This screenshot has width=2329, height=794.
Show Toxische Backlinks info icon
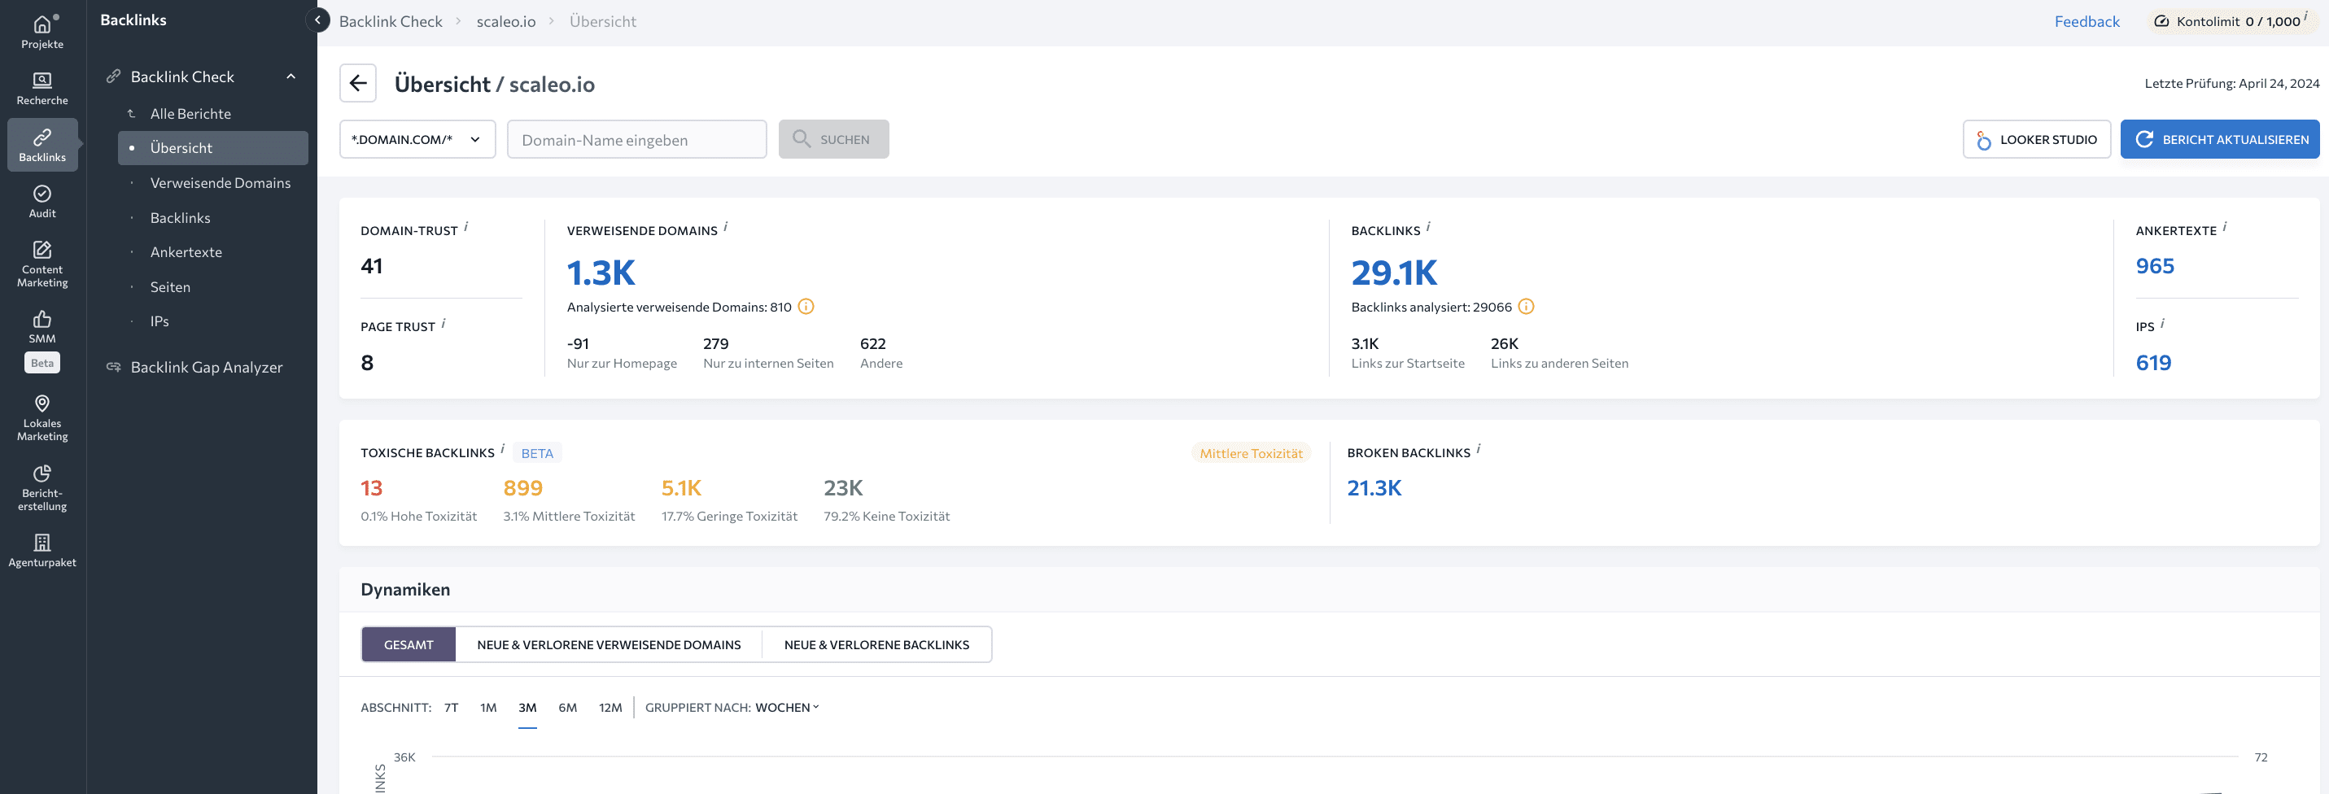coord(503,447)
